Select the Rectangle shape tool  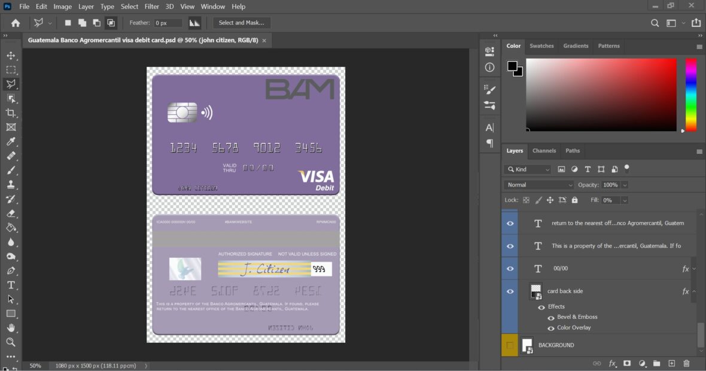[x=11, y=314]
